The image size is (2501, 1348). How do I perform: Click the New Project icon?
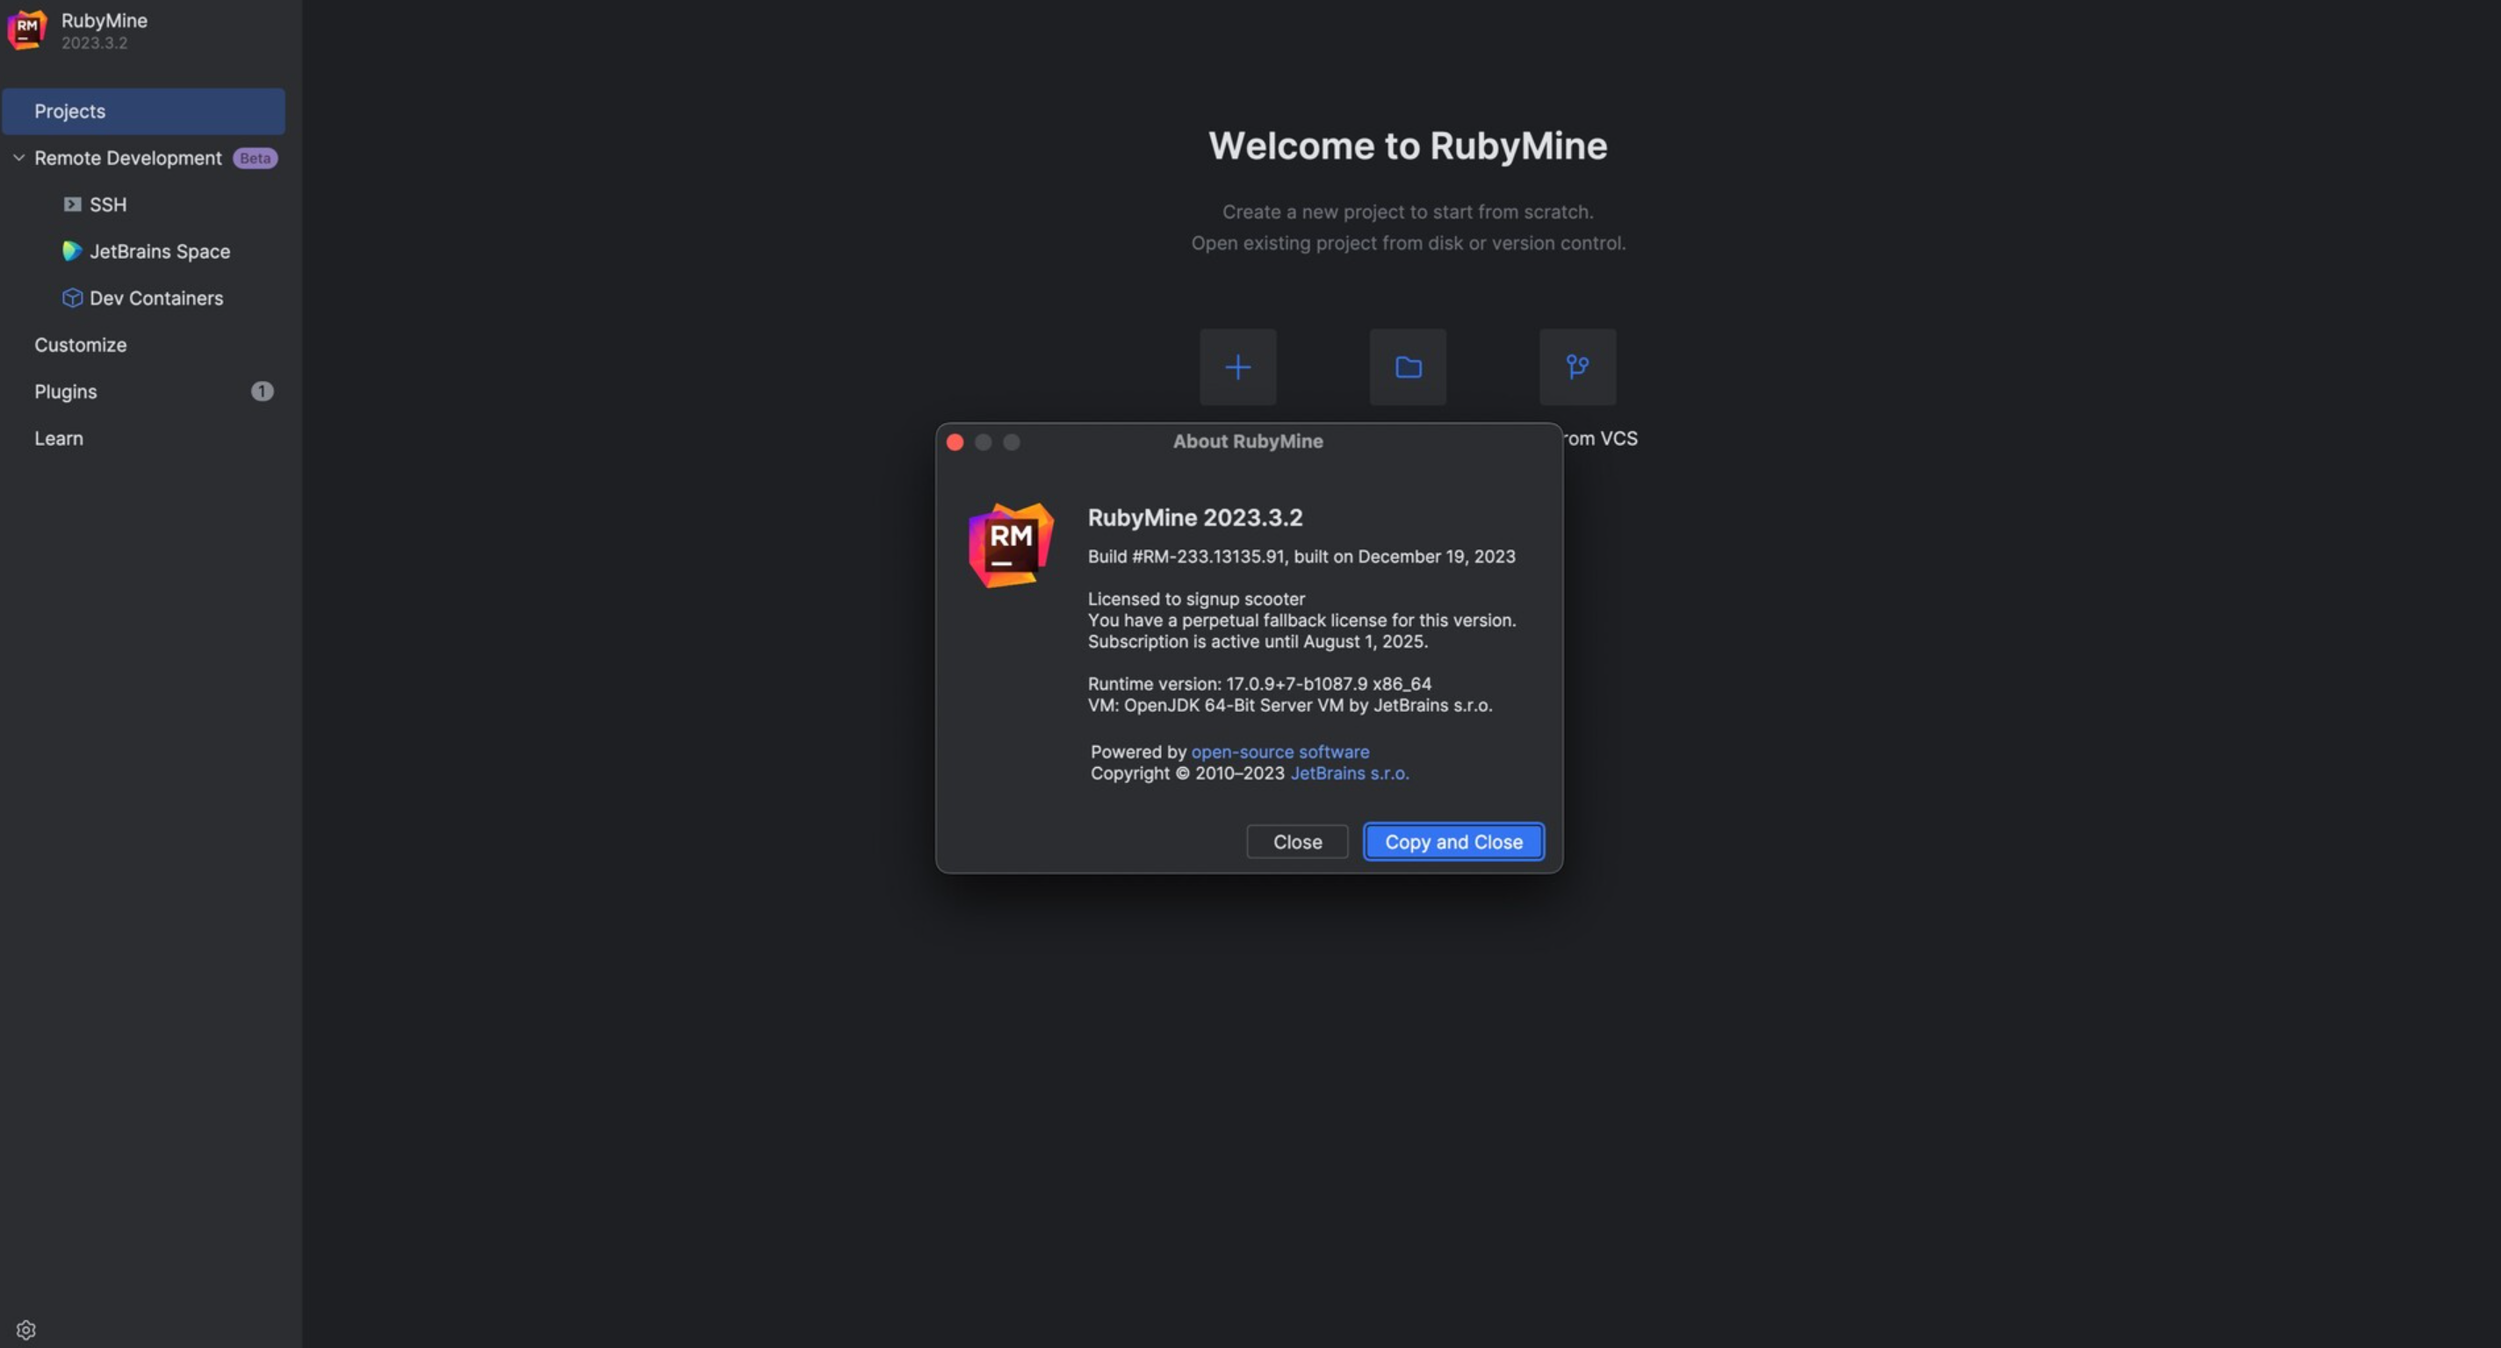[1237, 365]
